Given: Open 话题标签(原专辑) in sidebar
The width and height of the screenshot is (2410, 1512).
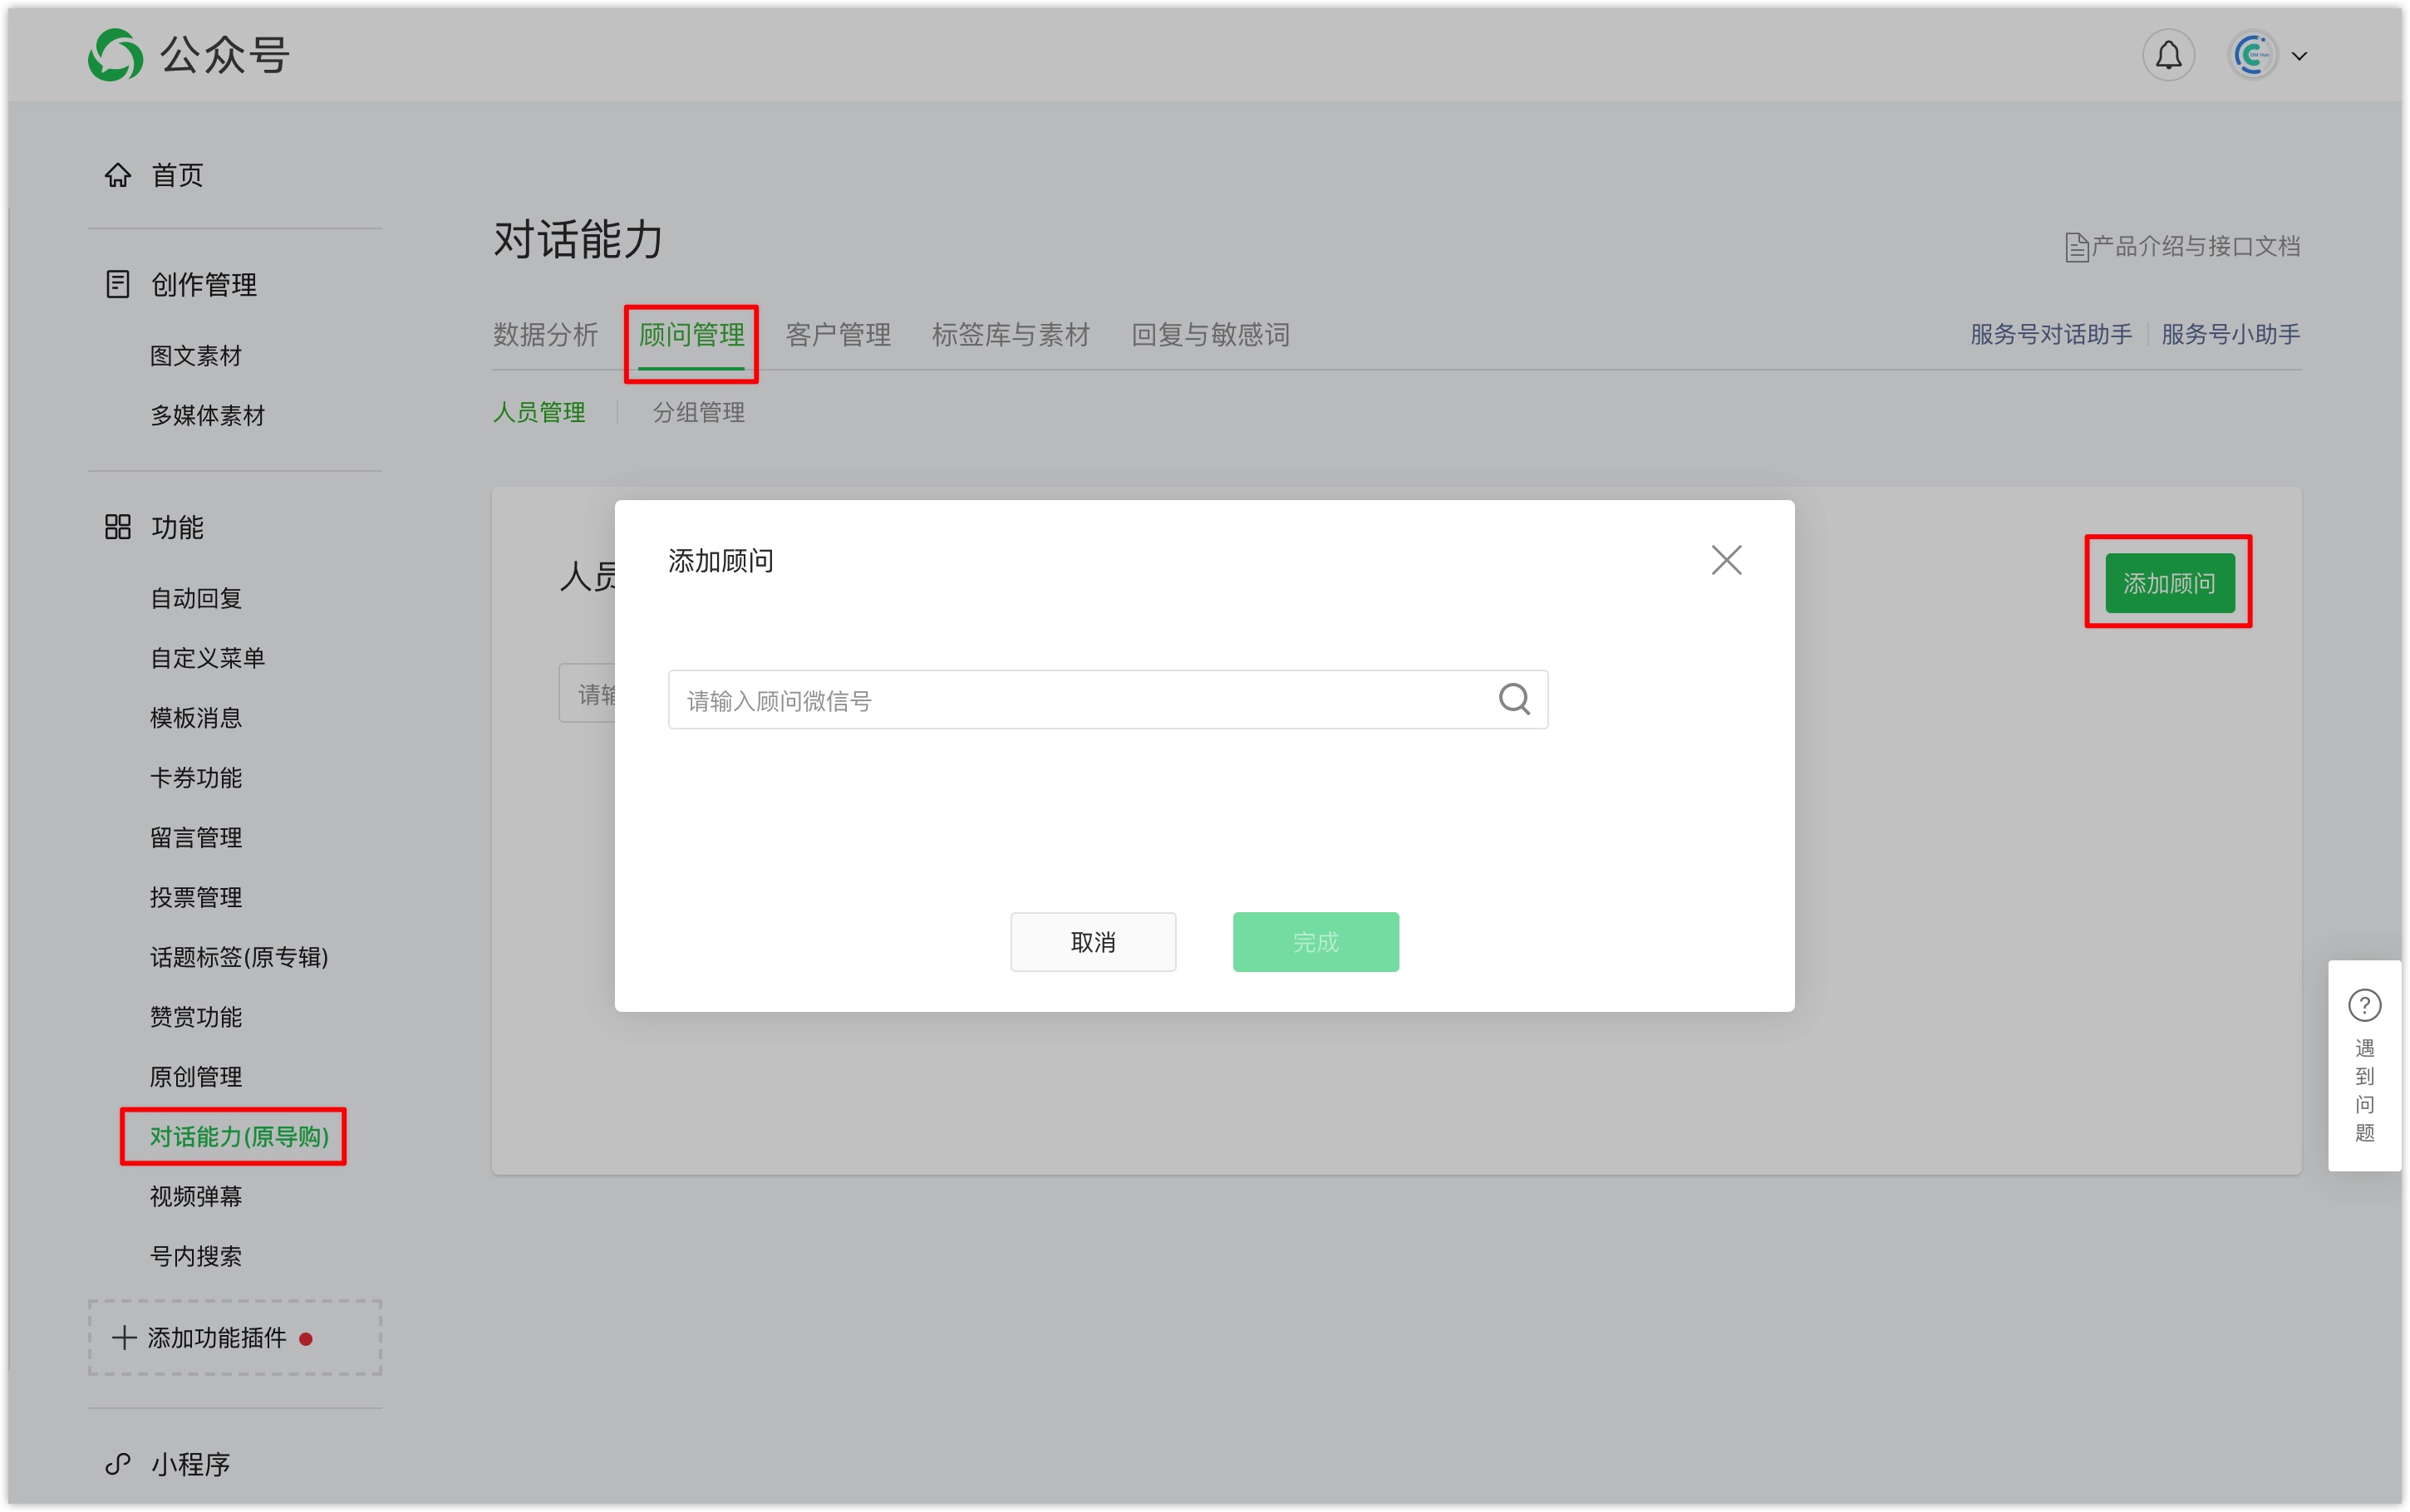Looking at the screenshot, I should tap(239, 957).
